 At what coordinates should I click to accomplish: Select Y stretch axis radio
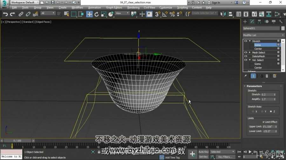point(262,112)
